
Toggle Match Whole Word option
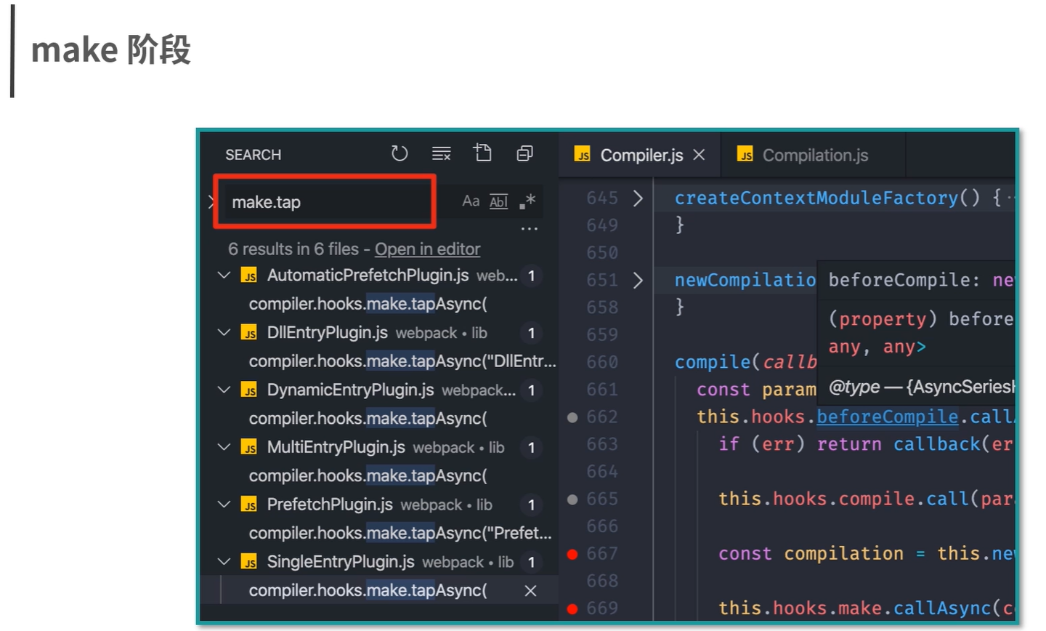tap(499, 201)
